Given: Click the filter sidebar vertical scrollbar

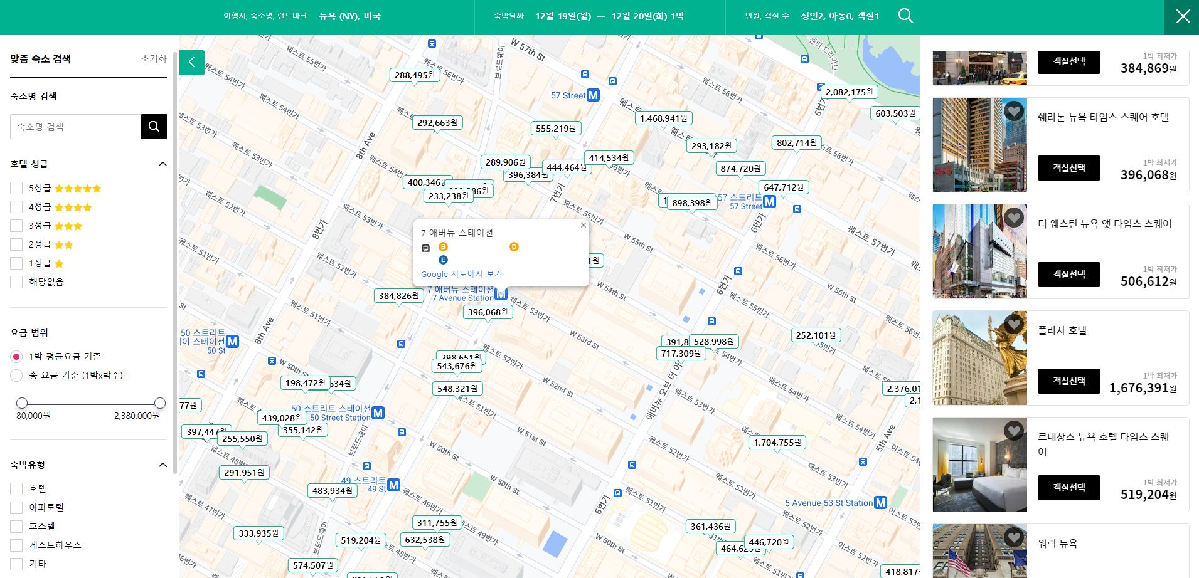Looking at the screenshot, I should click(x=176, y=263).
